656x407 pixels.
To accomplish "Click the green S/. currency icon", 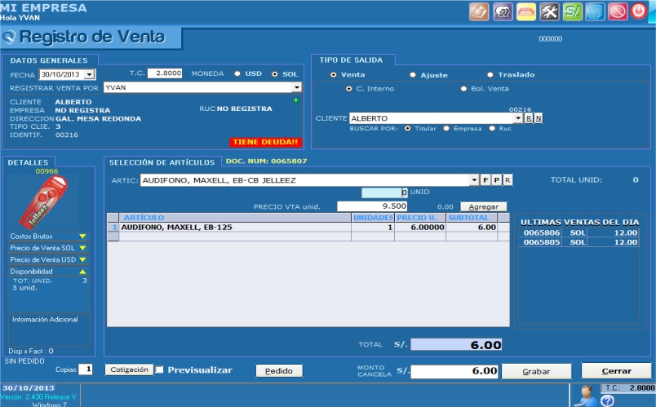I will 572,12.
